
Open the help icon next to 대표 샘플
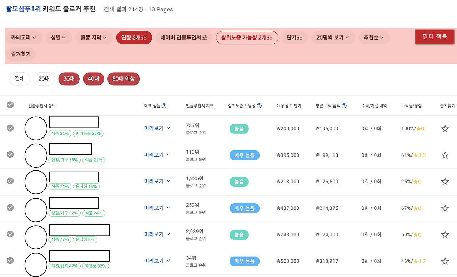(164, 105)
